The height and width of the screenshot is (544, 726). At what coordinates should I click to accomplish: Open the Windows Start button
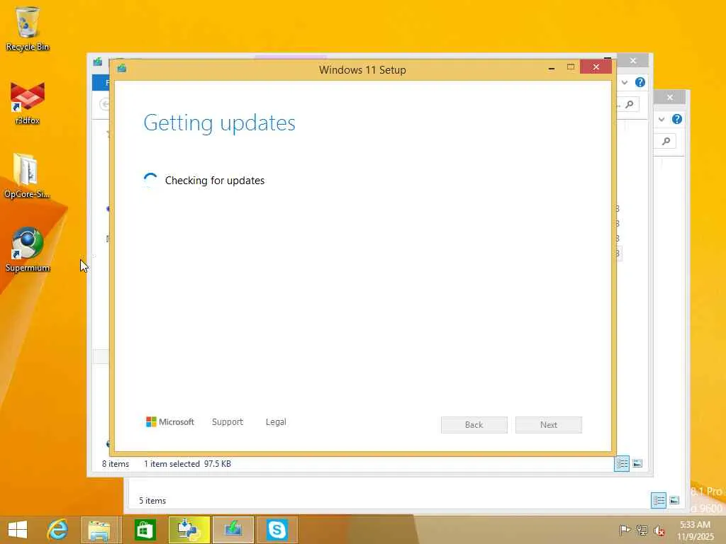click(18, 530)
